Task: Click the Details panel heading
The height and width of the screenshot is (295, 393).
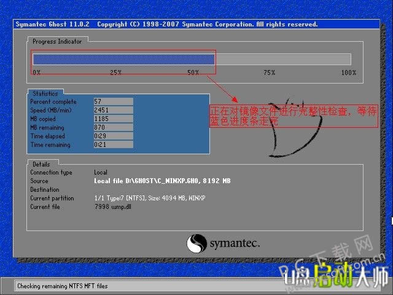Action: (x=41, y=164)
